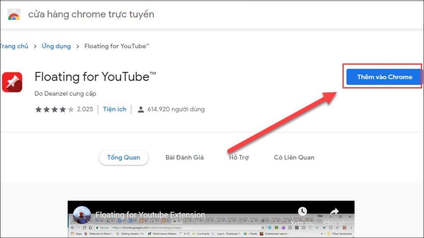The width and height of the screenshot is (424, 238).
Task: Click the Chia sẻ share arrow icon
Action: pos(334,212)
